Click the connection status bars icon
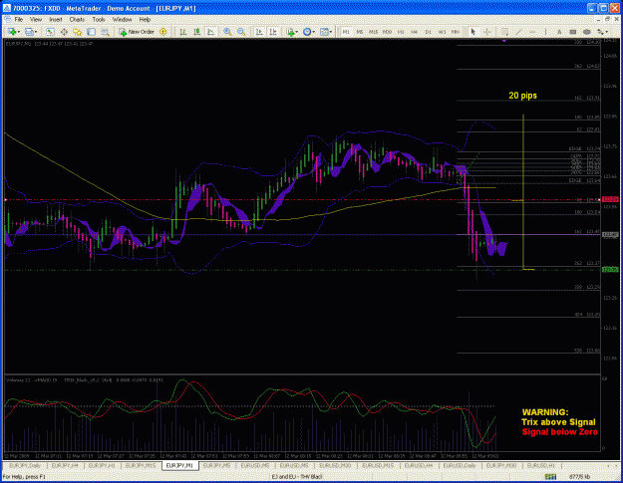The width and height of the screenshot is (623, 483). coord(550,476)
